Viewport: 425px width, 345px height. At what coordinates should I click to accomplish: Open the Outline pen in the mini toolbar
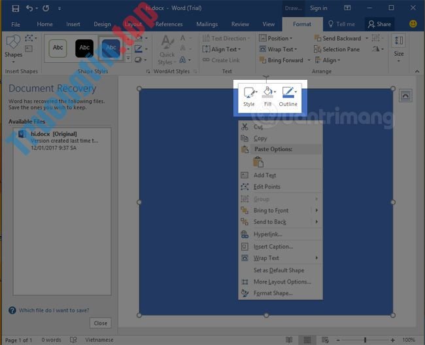[288, 97]
